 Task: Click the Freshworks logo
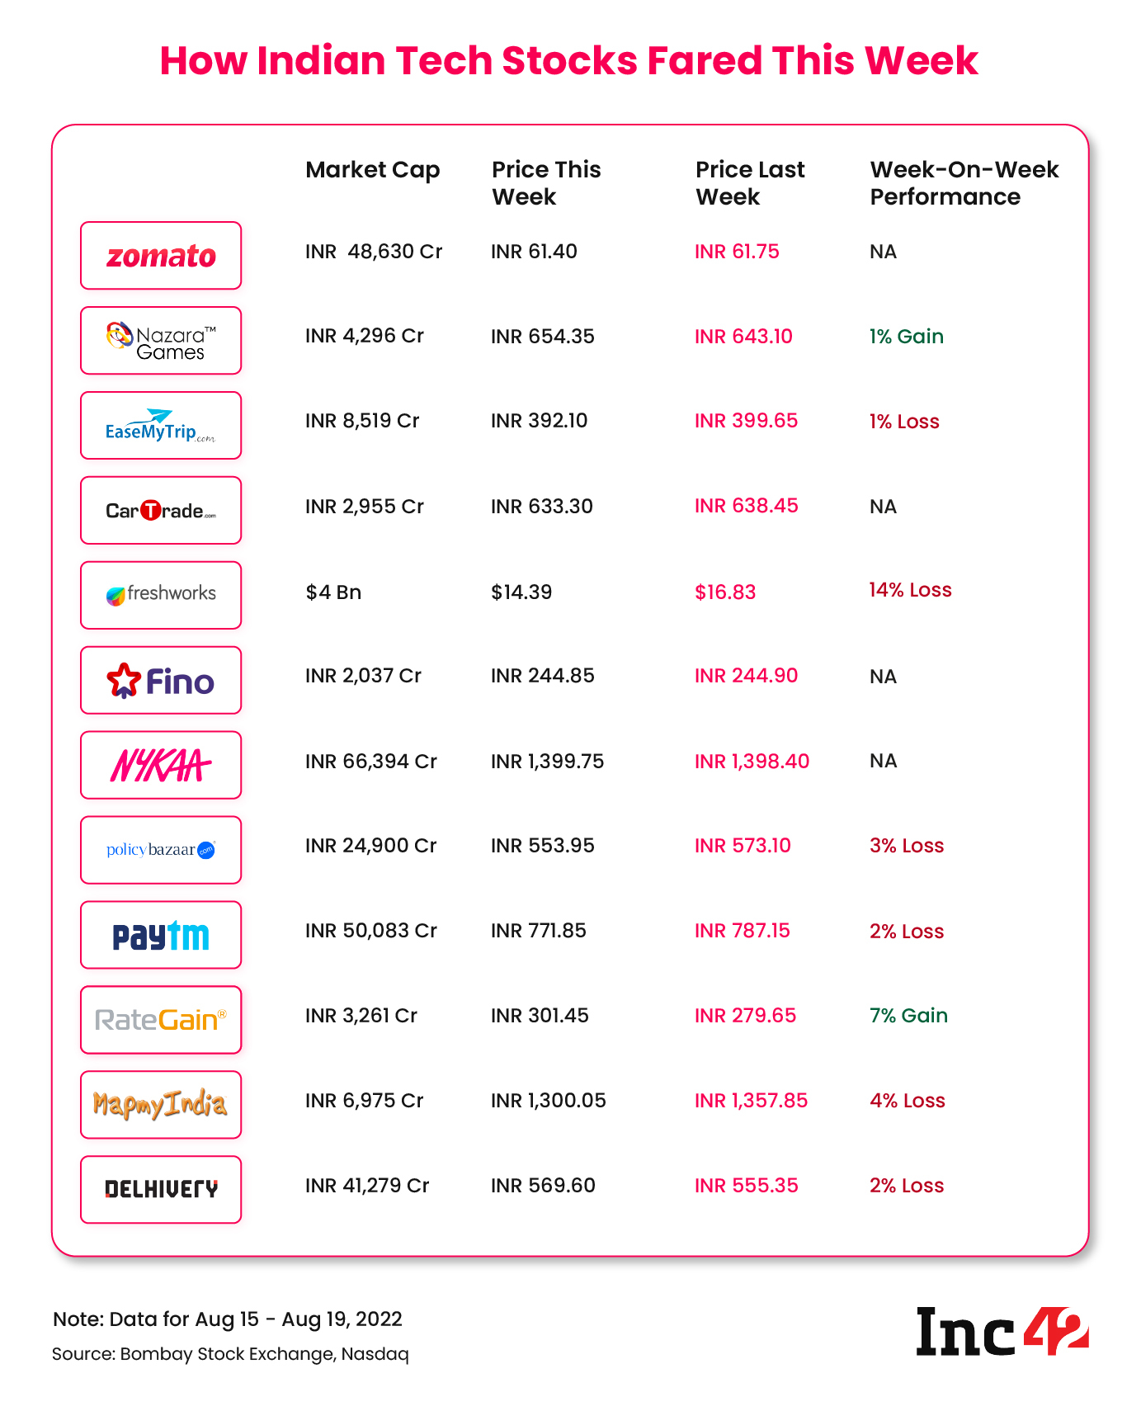[161, 595]
